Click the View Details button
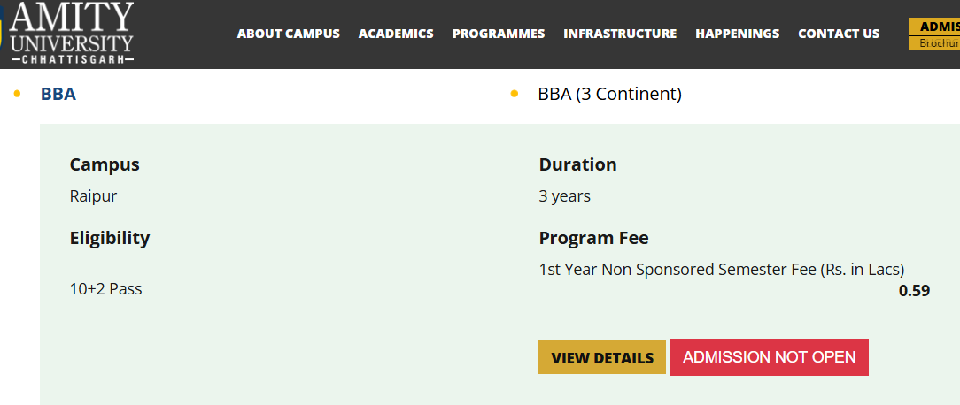960x405 pixels. (x=602, y=357)
